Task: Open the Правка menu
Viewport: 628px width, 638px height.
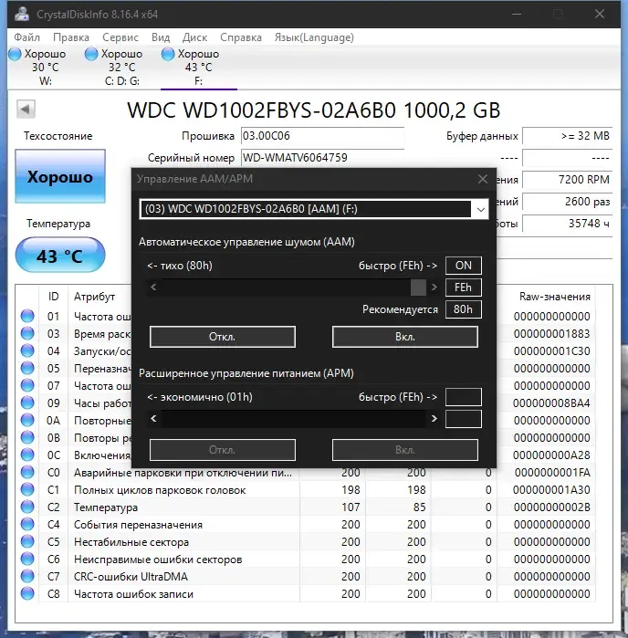Action: [x=71, y=37]
